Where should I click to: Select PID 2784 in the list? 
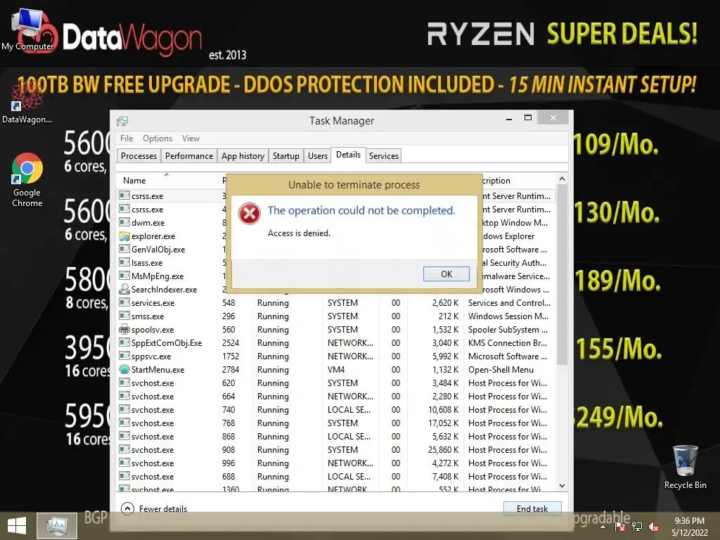click(231, 370)
